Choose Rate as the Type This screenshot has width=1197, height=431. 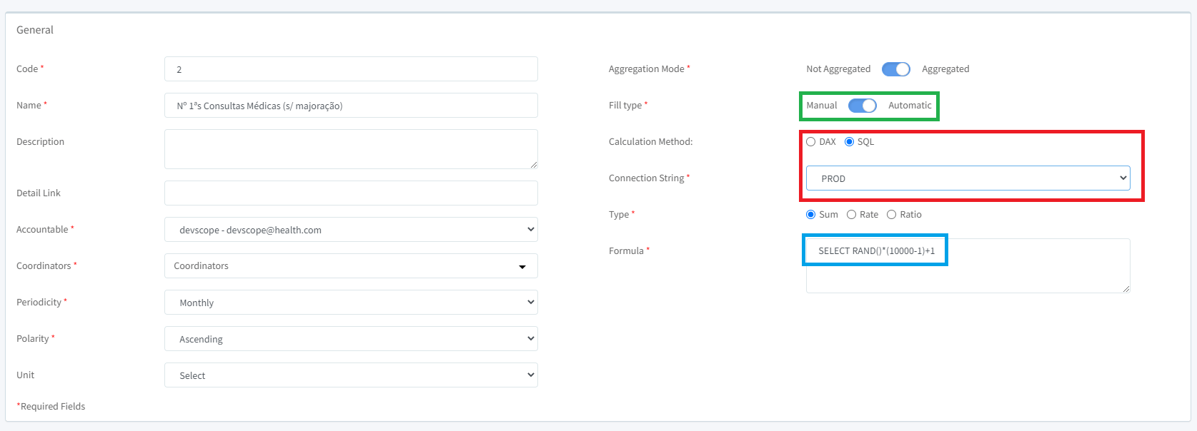tap(851, 214)
